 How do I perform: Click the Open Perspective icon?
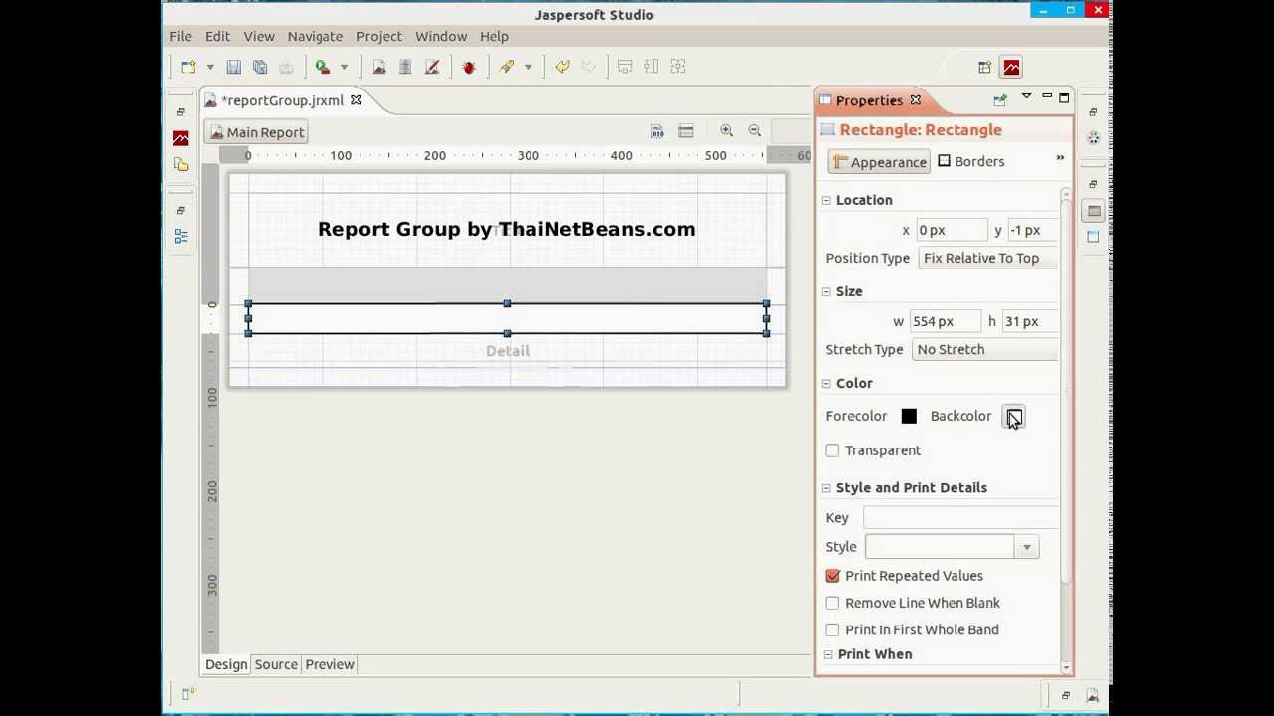coord(984,67)
